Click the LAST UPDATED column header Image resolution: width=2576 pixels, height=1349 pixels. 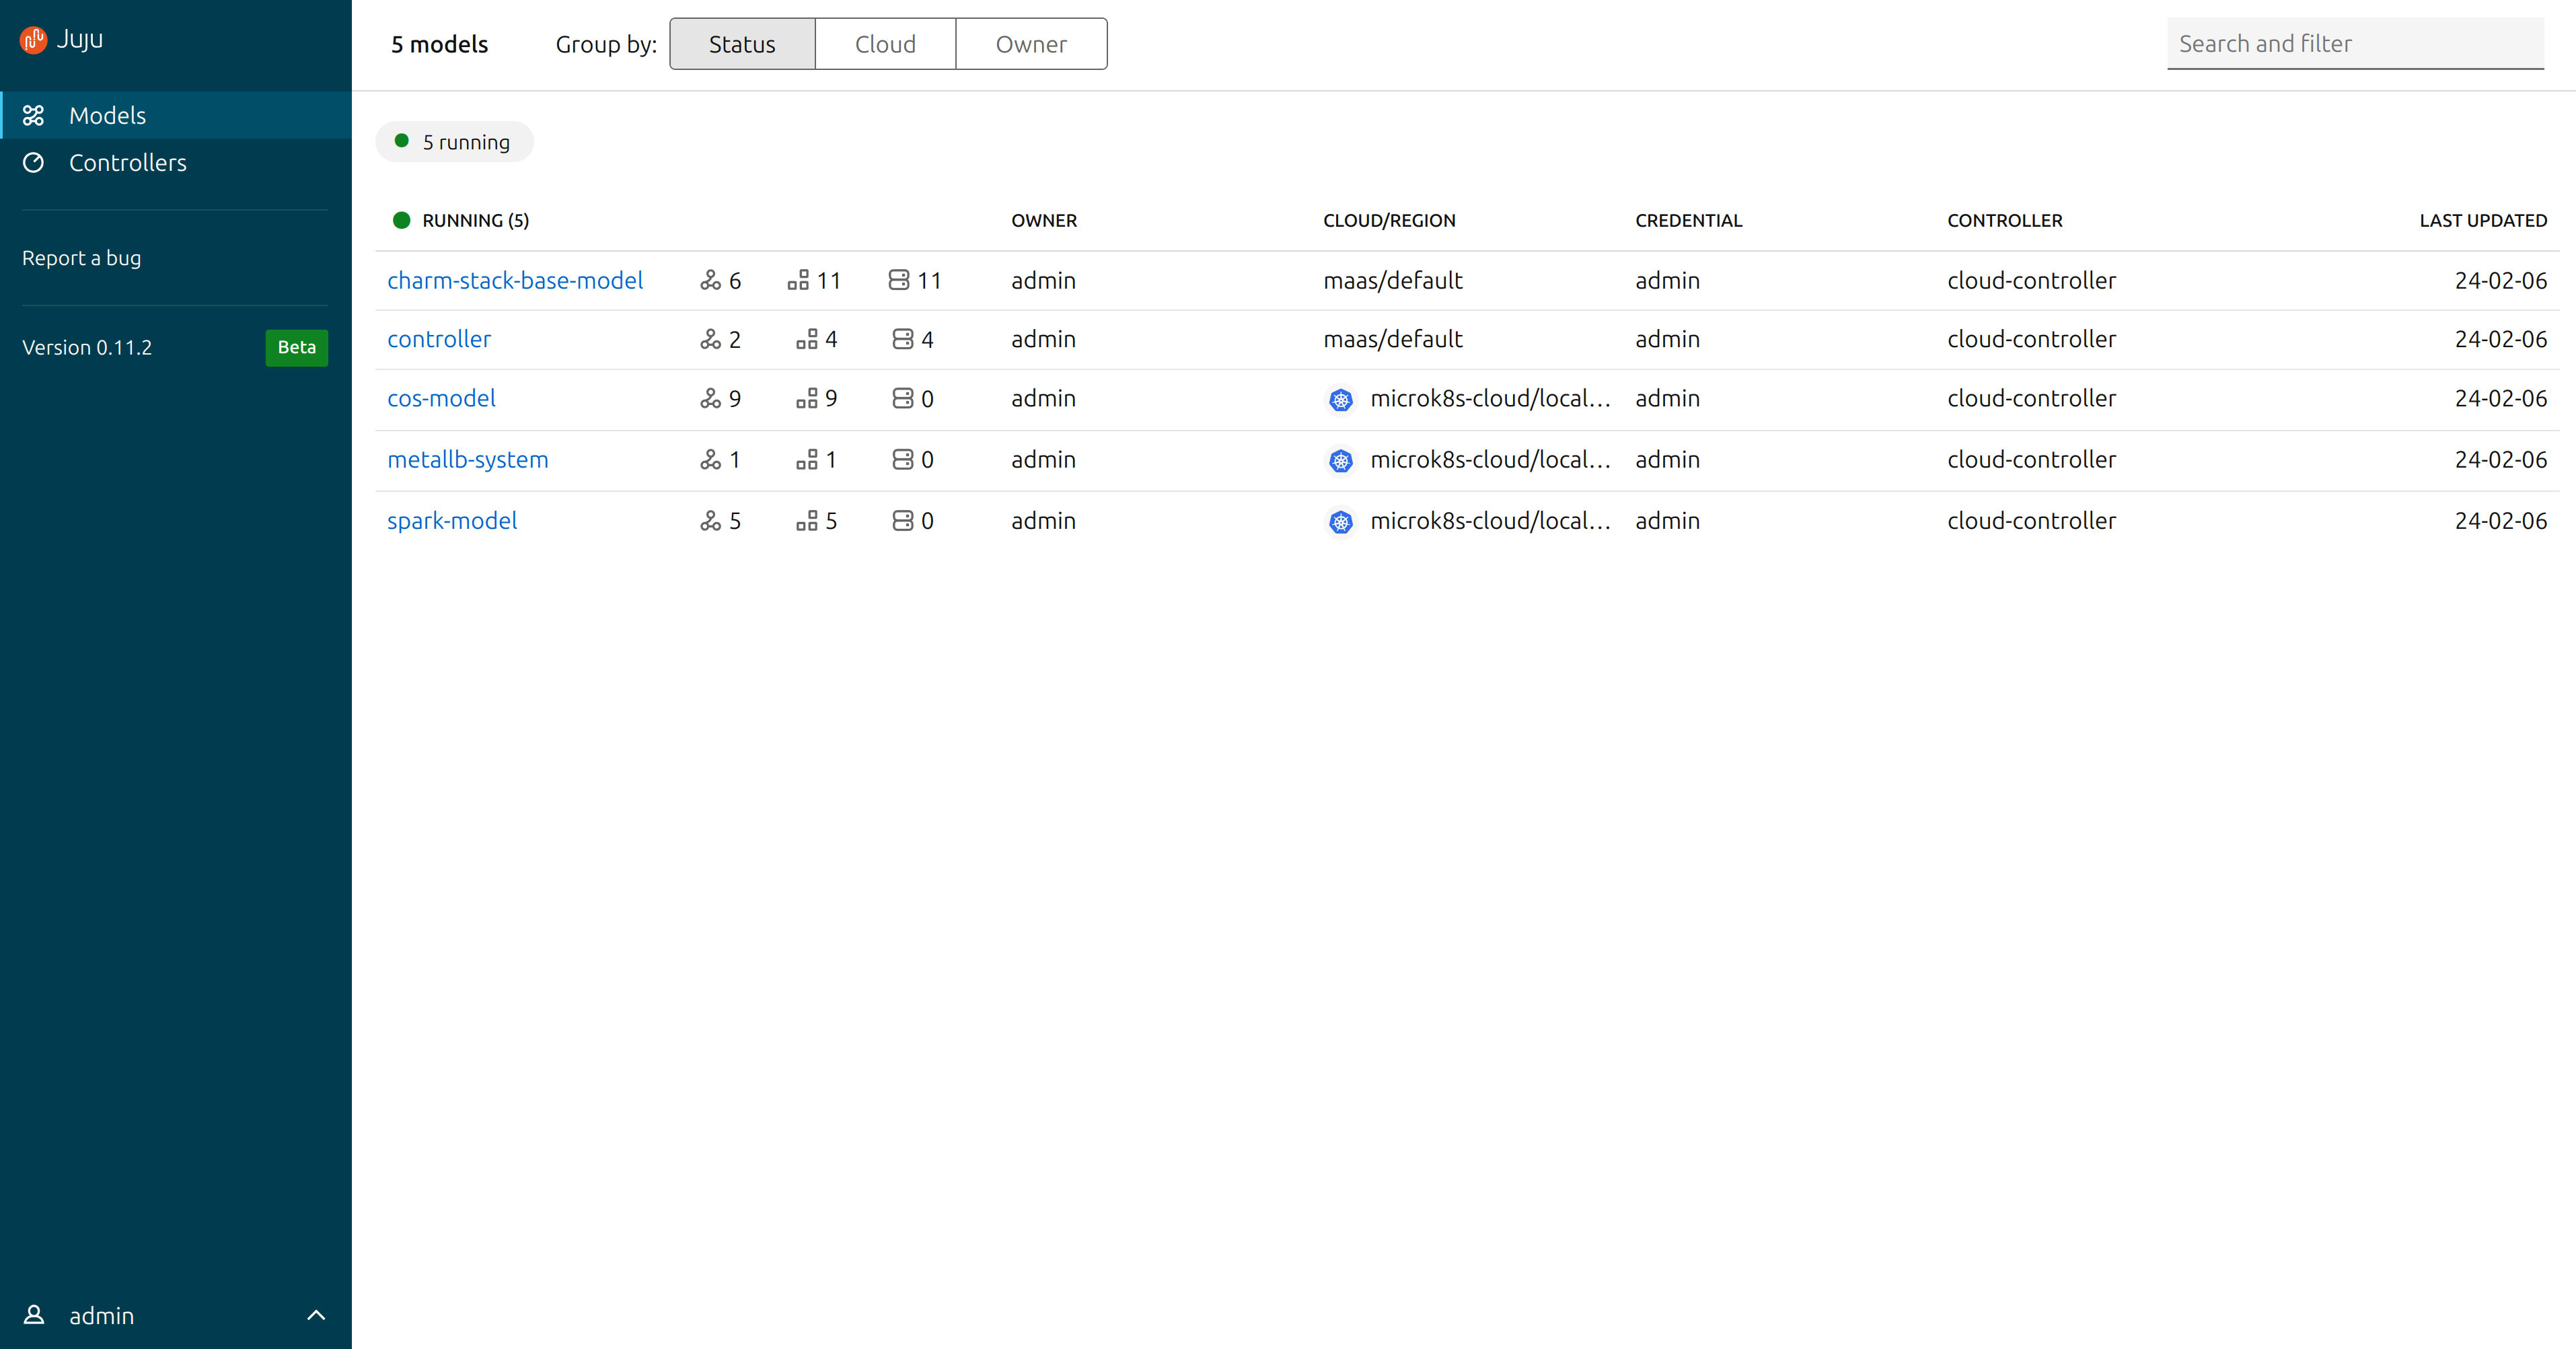coord(2483,220)
